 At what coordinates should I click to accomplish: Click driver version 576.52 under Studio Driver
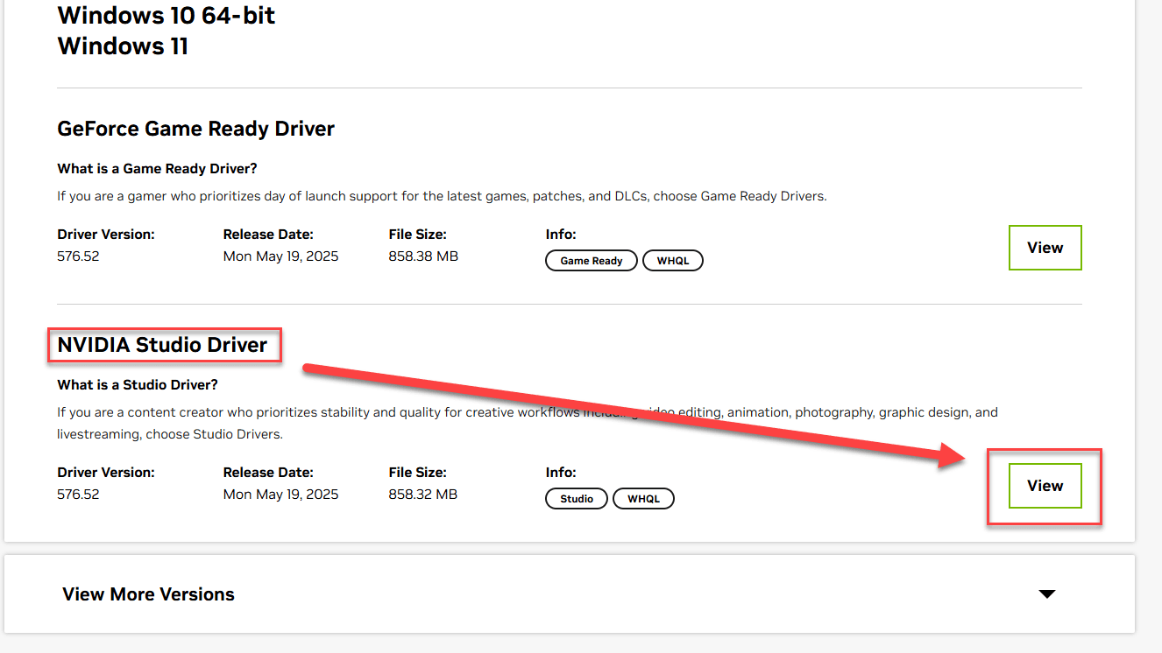coord(78,495)
